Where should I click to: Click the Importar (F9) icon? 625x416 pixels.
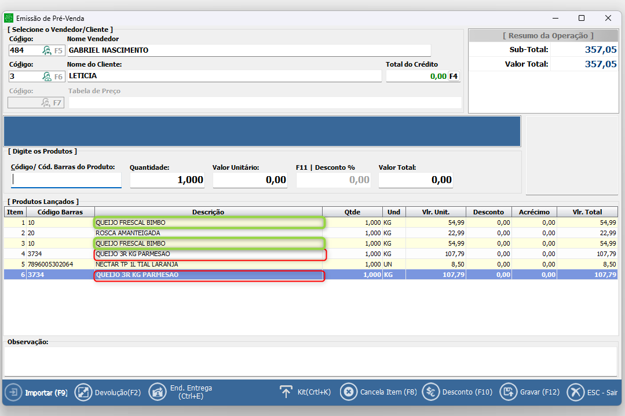13,392
